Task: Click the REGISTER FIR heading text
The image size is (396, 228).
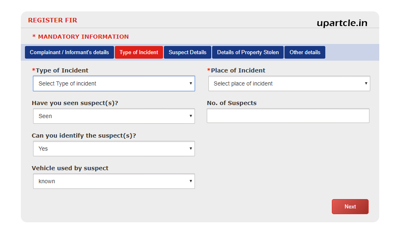Action: [x=53, y=20]
